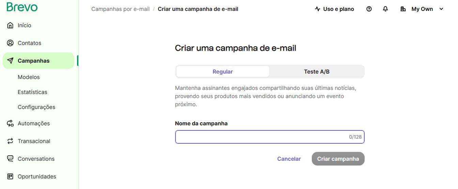The width and height of the screenshot is (458, 189).
Task: Click the Brevo logo
Action: pos(22,7)
